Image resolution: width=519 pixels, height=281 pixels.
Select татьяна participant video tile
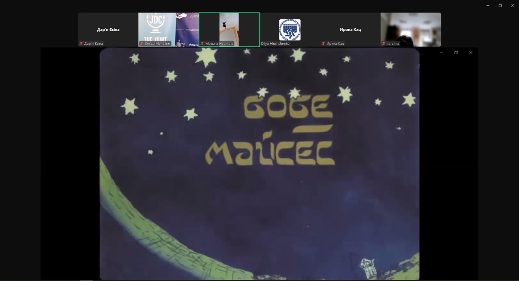(411, 30)
